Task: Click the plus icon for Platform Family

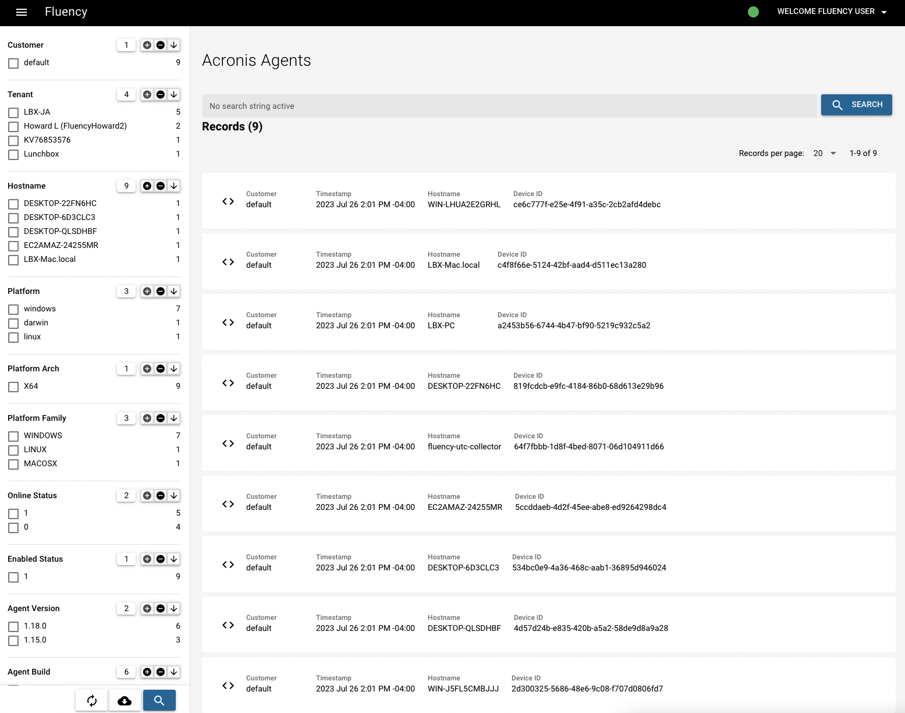Action: (147, 418)
